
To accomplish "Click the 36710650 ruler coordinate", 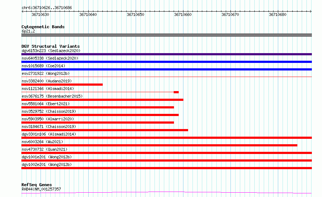I will (x=135, y=14).
